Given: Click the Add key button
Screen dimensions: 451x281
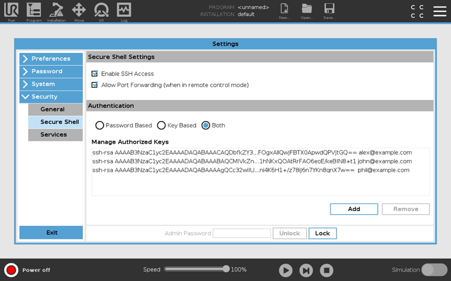Looking at the screenshot, I should point(354,209).
